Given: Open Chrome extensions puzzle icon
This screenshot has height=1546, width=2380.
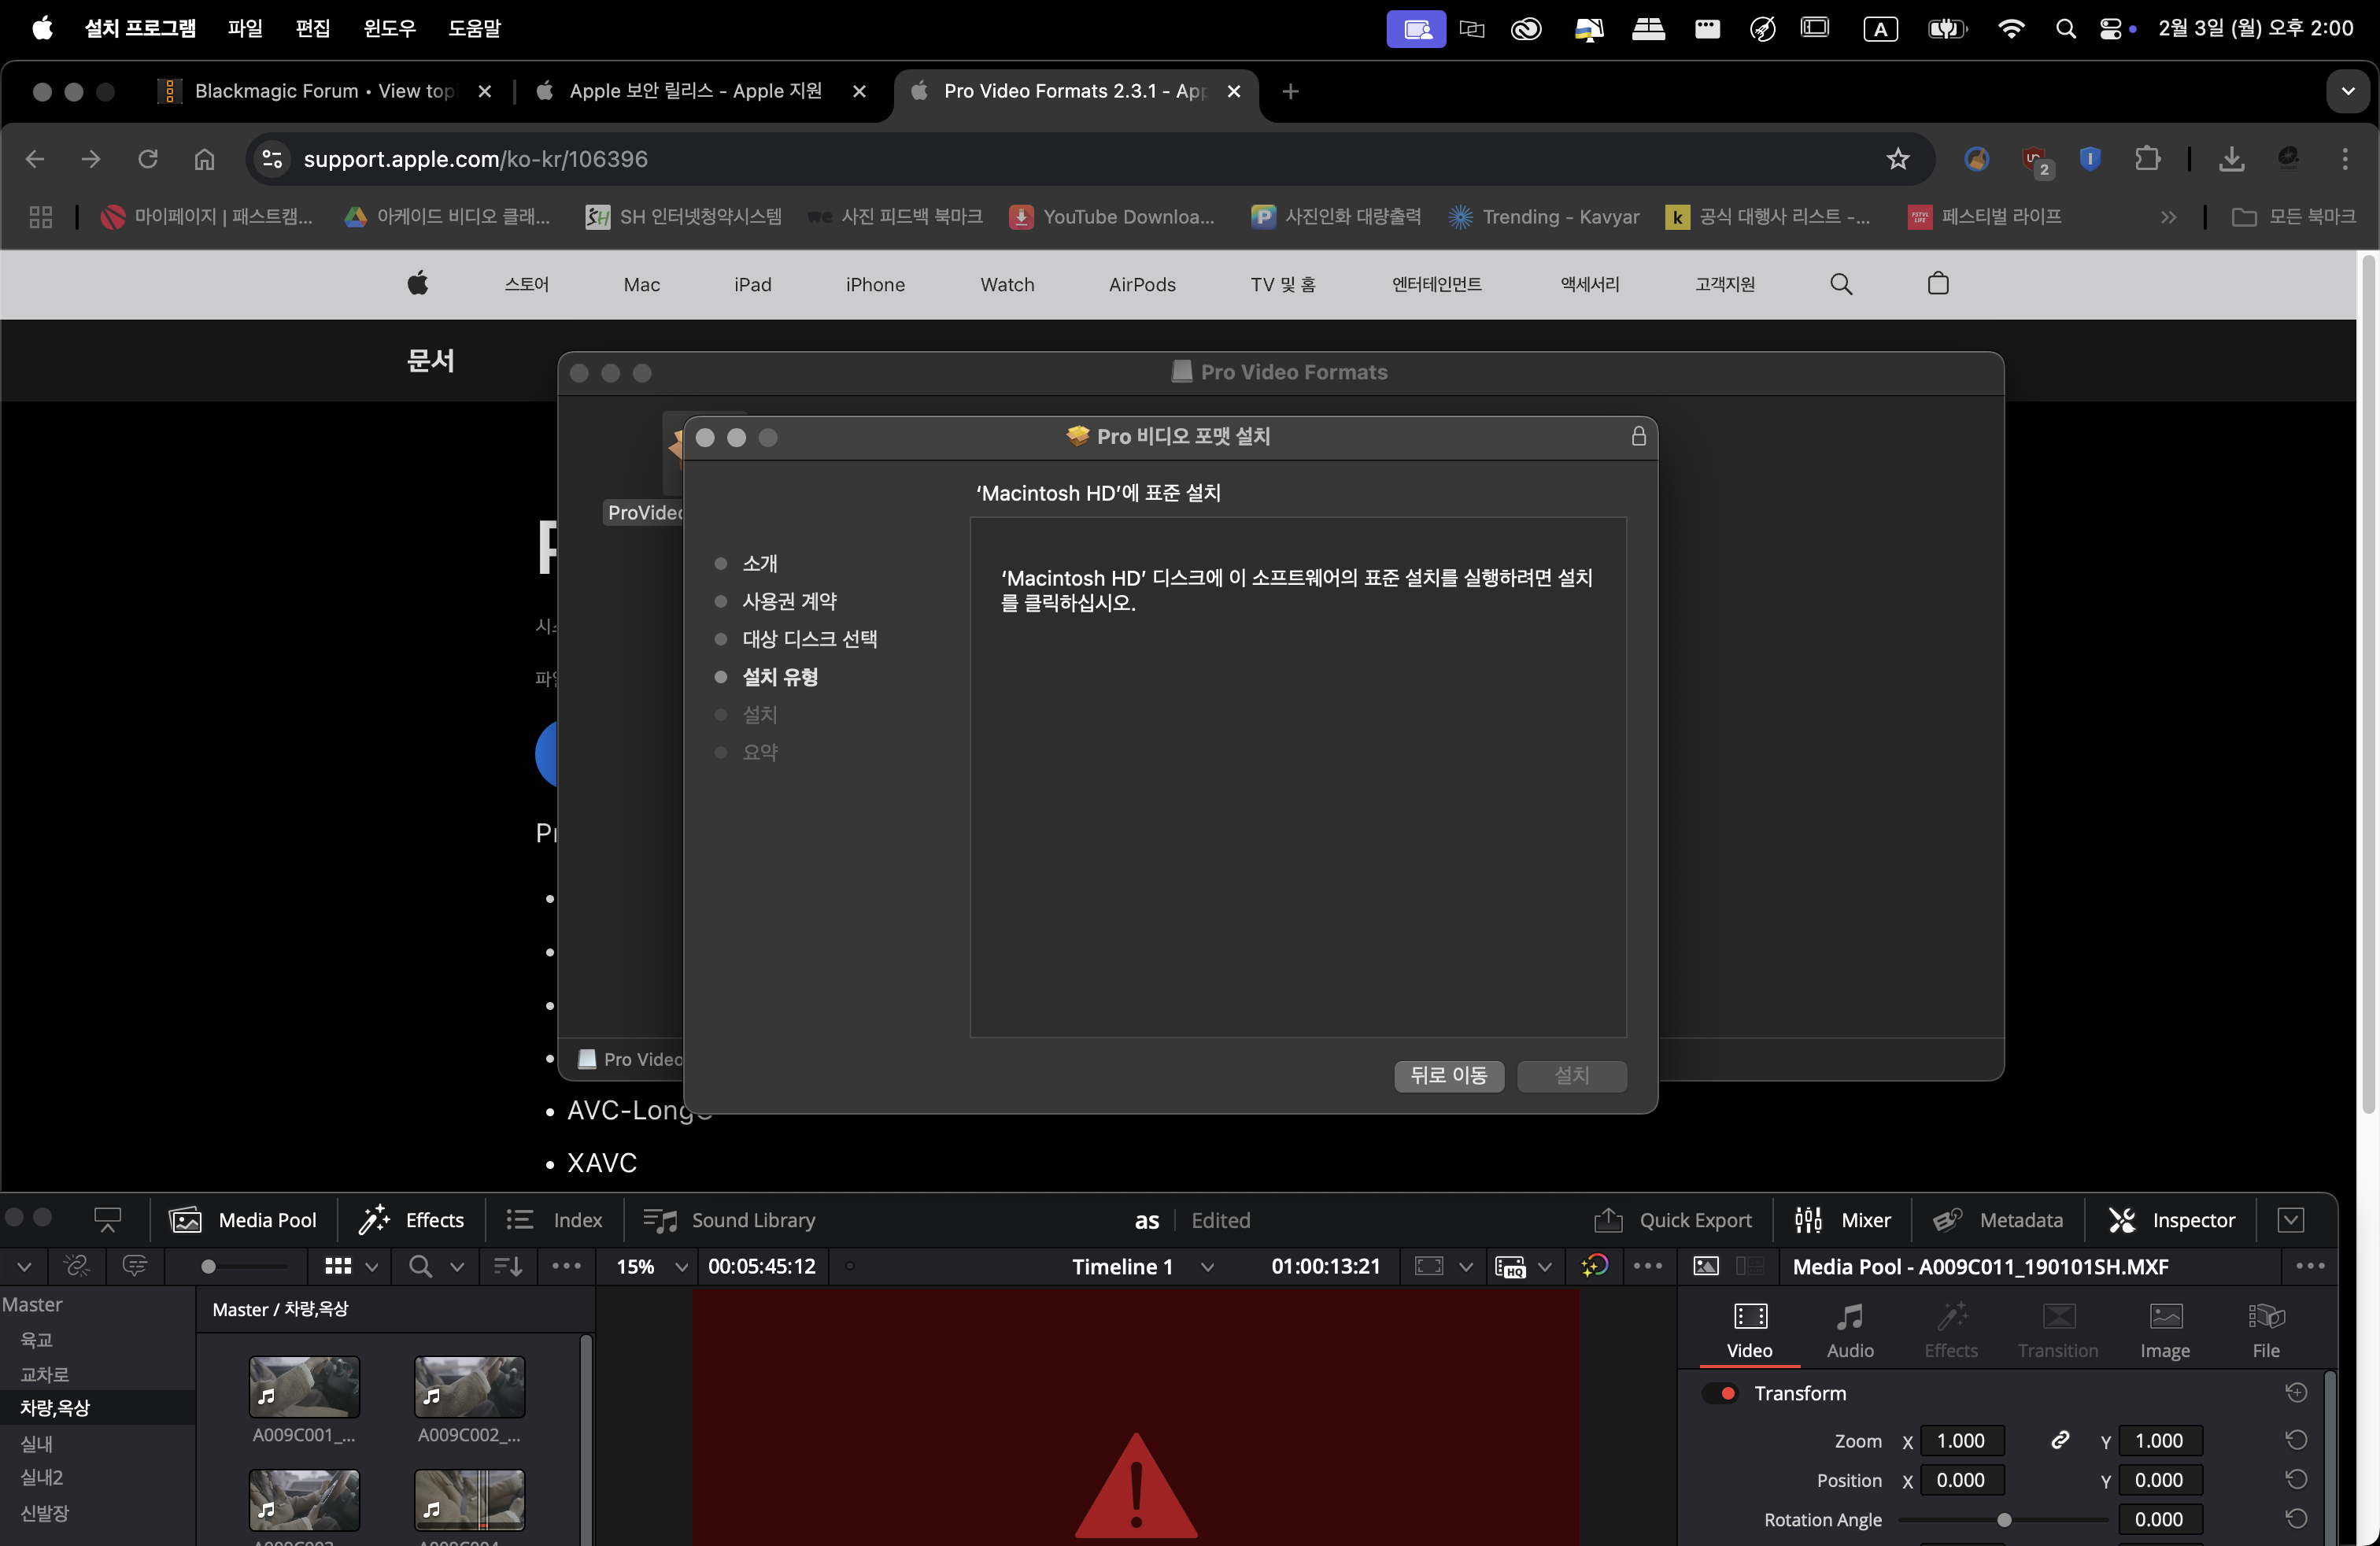Looking at the screenshot, I should click(x=2146, y=159).
